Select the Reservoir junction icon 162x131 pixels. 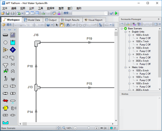(x=13, y=43)
